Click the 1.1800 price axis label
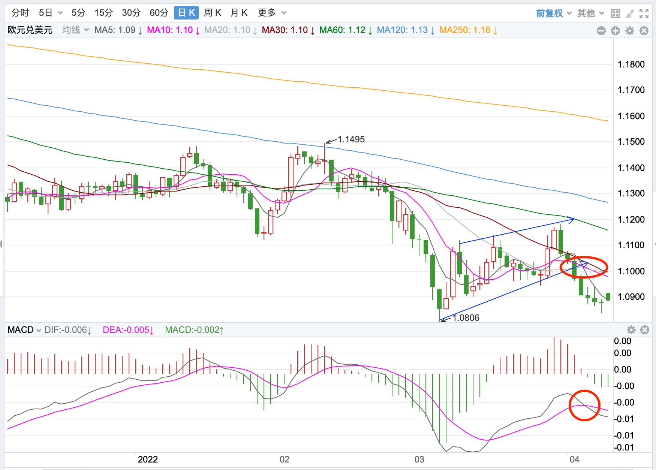This screenshot has width=656, height=470. [631, 64]
